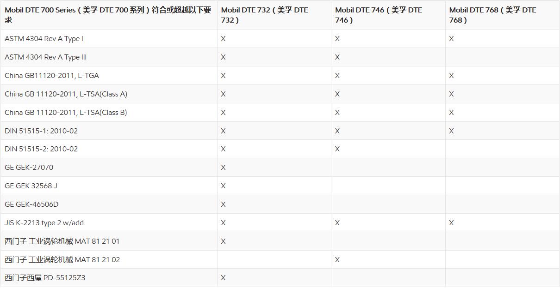Click the Mobil DTE 732 column header

point(264,15)
